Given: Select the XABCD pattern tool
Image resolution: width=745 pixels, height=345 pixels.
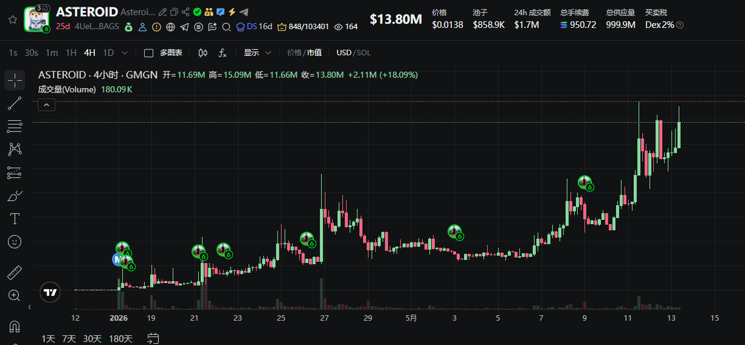Looking at the screenshot, I should (x=15, y=150).
